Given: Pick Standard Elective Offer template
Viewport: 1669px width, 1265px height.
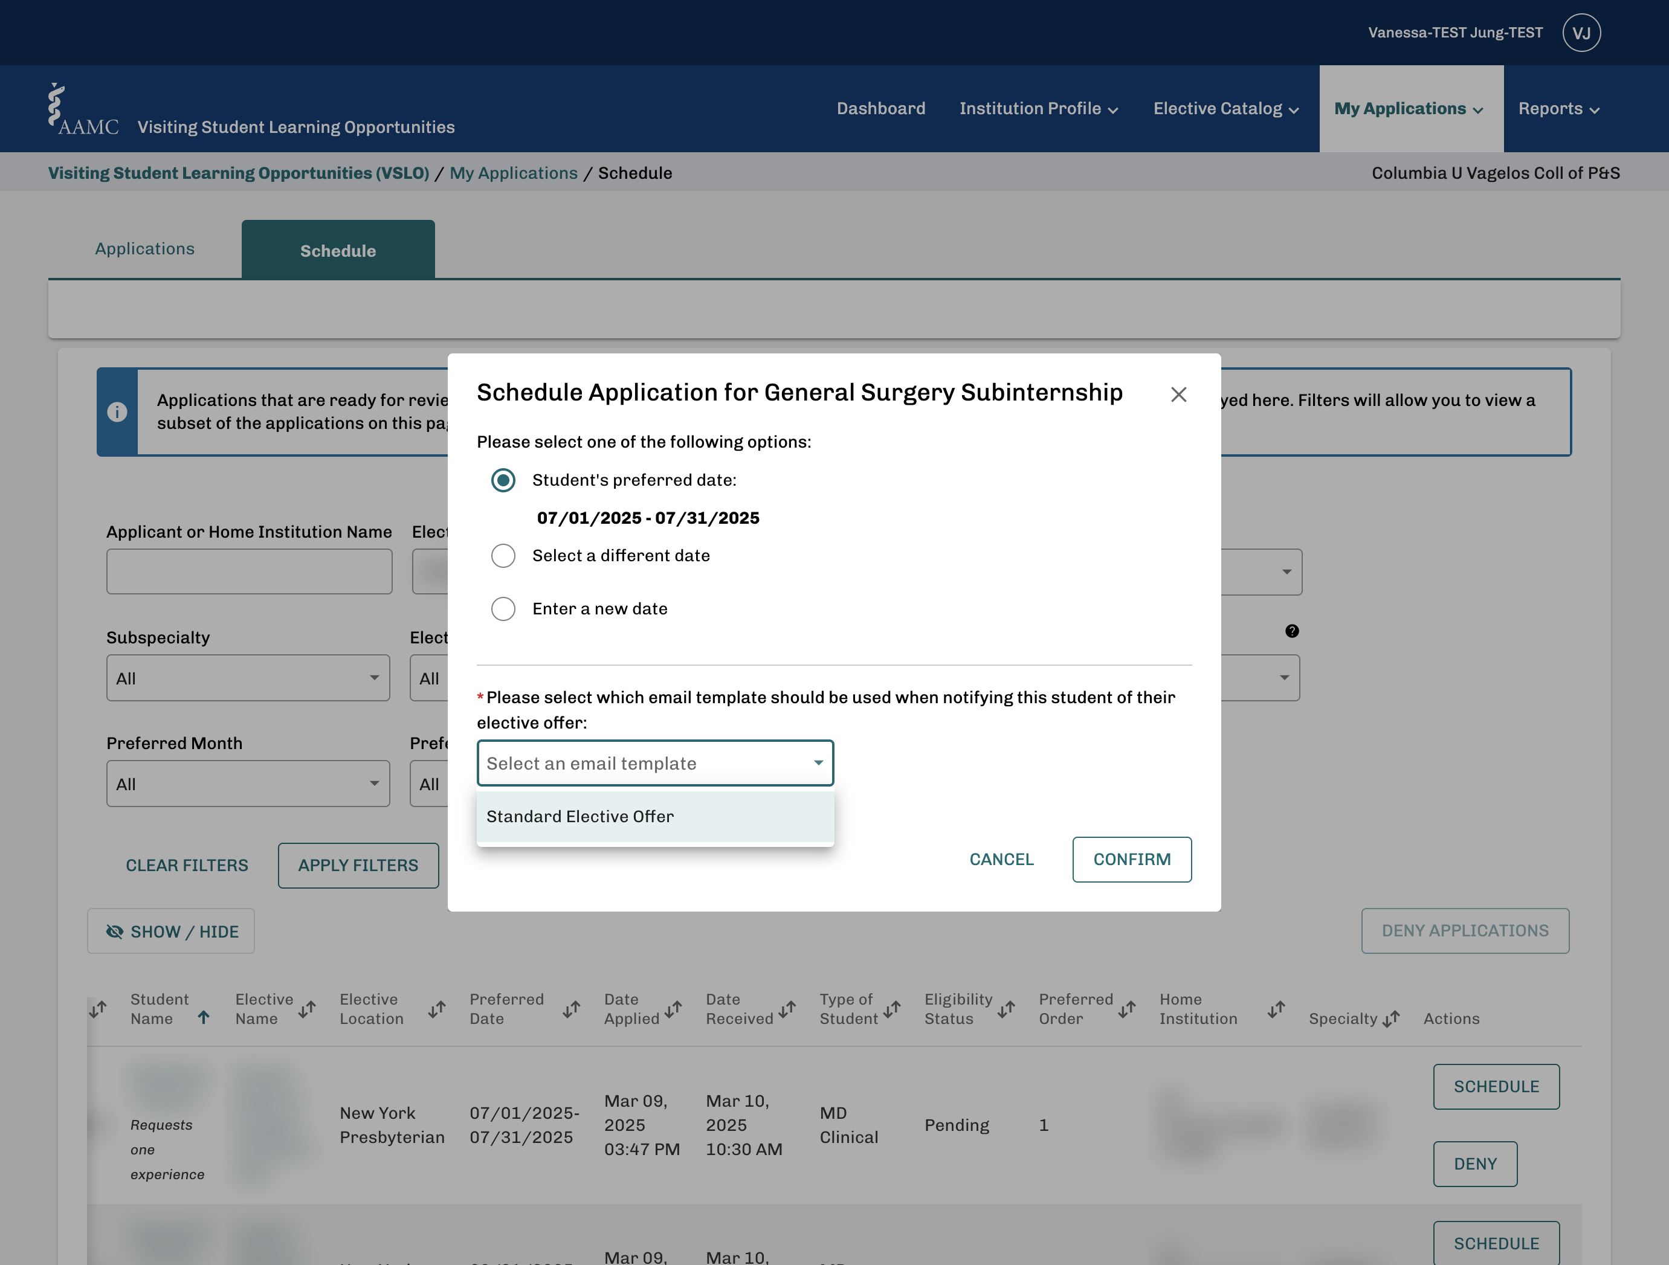Looking at the screenshot, I should pos(655,816).
